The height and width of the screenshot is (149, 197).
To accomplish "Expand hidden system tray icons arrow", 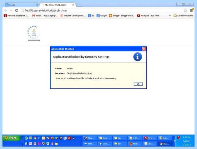I will tap(175, 141).
